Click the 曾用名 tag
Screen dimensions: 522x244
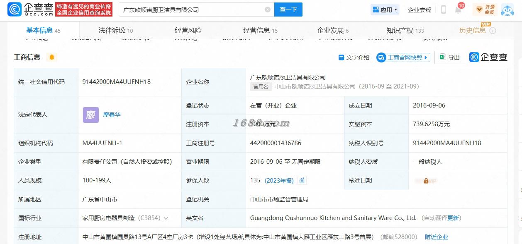click(x=261, y=86)
